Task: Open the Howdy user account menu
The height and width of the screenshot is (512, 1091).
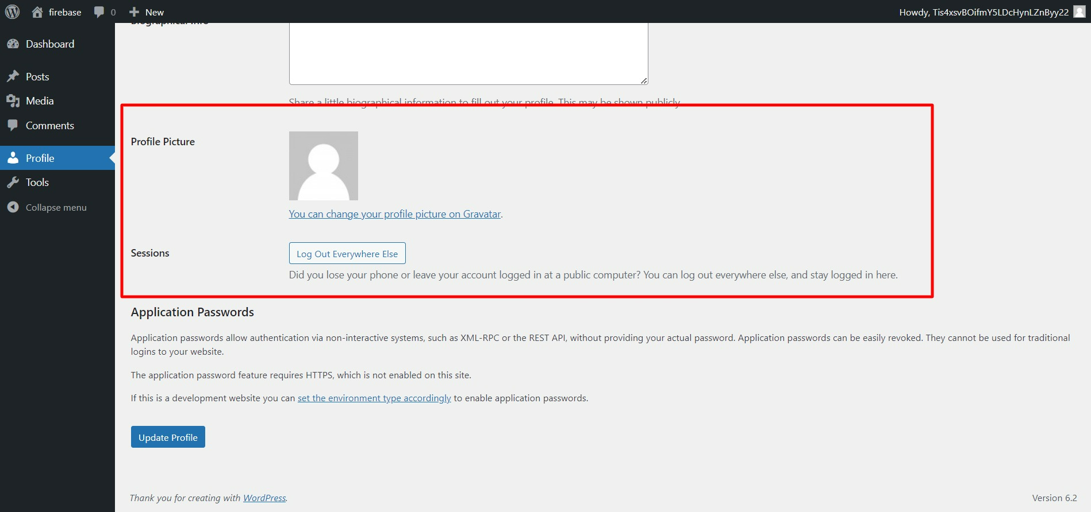Action: pos(992,12)
